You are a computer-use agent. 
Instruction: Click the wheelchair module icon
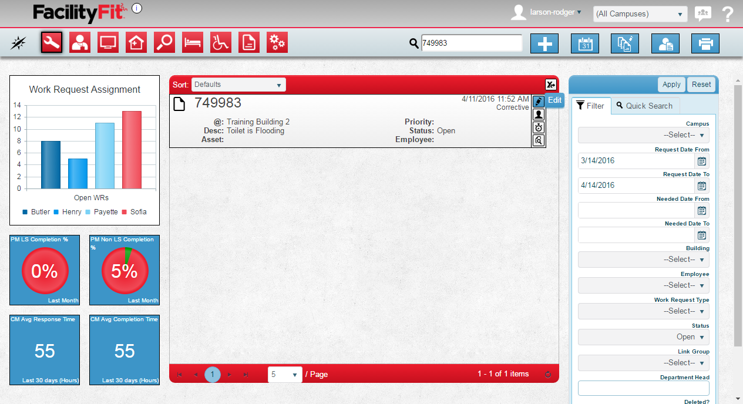[x=221, y=42]
